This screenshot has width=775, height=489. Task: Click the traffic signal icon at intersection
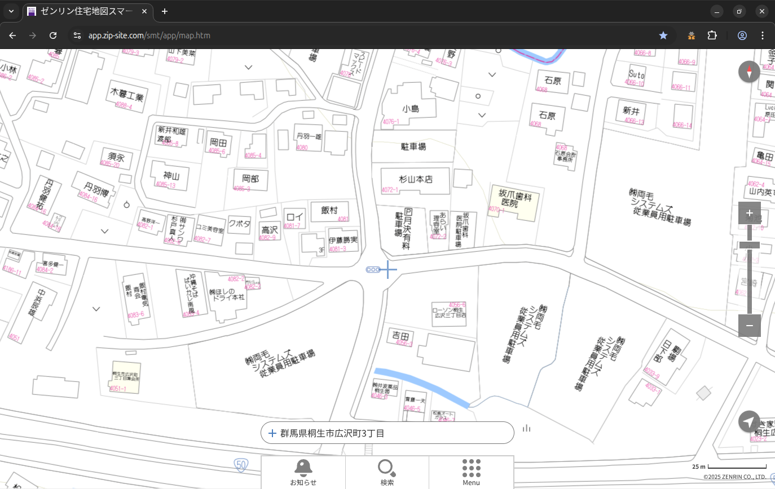coord(373,270)
